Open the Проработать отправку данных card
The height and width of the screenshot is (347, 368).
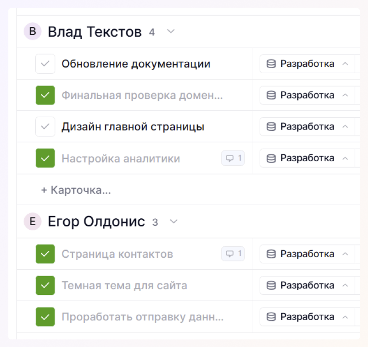142,317
